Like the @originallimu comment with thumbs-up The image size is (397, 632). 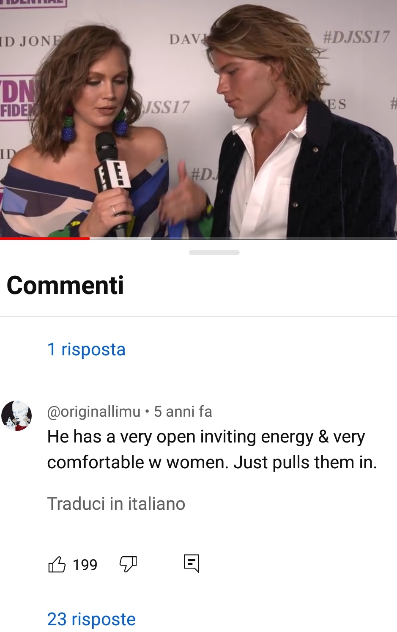(57, 564)
